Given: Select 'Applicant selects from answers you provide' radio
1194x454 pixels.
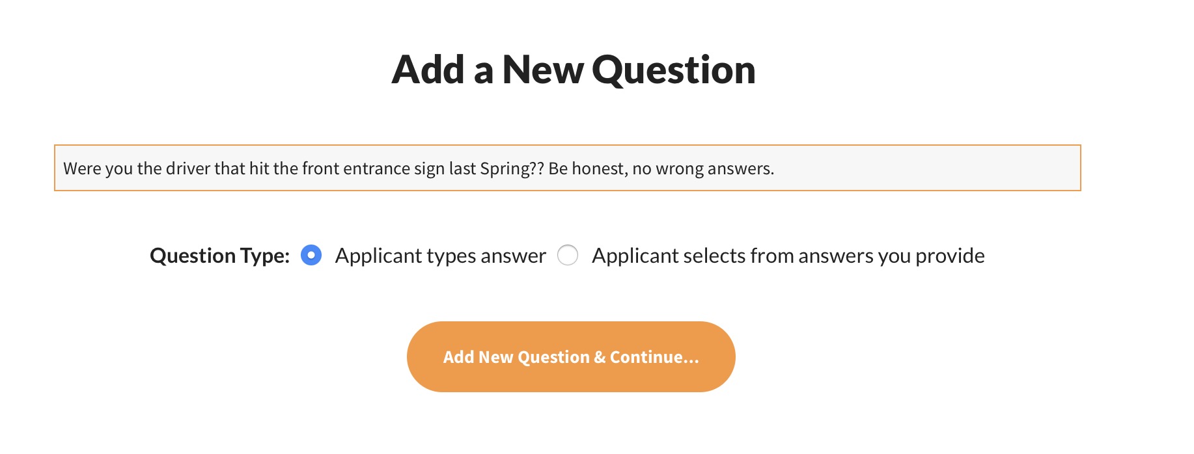Looking at the screenshot, I should (x=568, y=256).
